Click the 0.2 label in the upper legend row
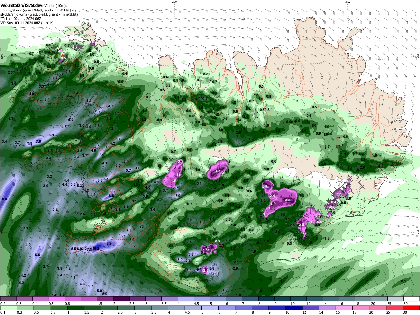 click(2, 304)
